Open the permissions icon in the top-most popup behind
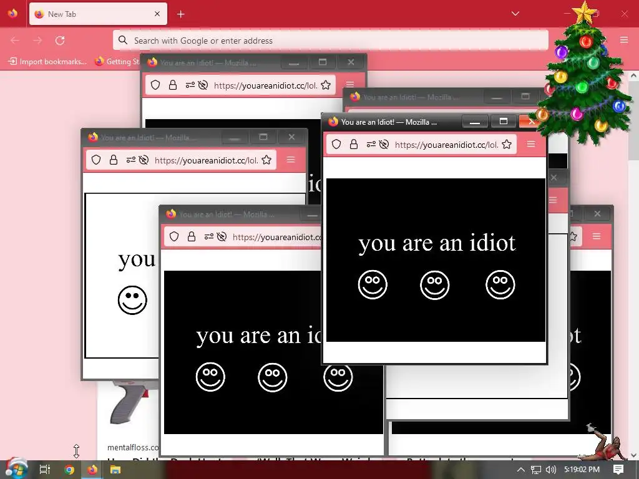The image size is (639, 479). click(x=190, y=85)
